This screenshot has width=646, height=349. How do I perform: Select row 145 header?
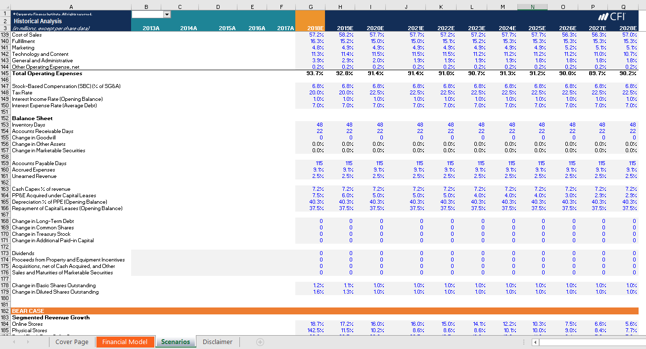[x=4, y=73]
